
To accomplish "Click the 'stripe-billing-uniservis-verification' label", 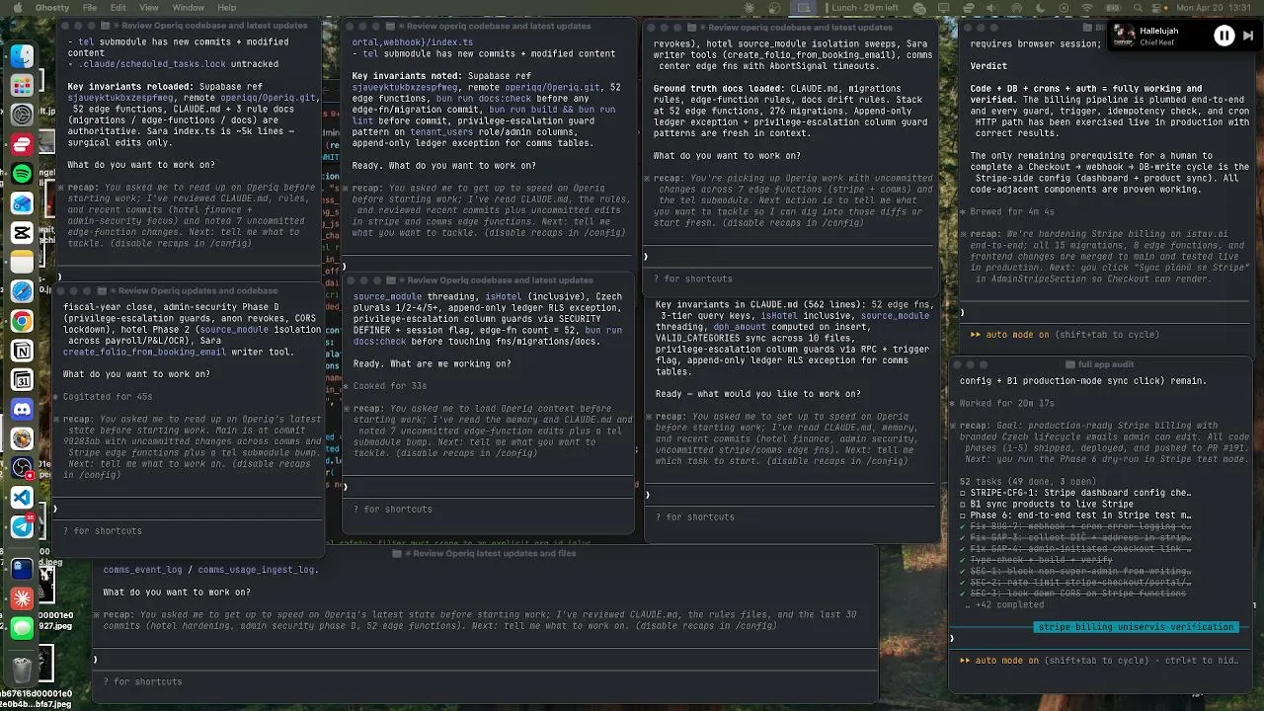I will [1136, 627].
